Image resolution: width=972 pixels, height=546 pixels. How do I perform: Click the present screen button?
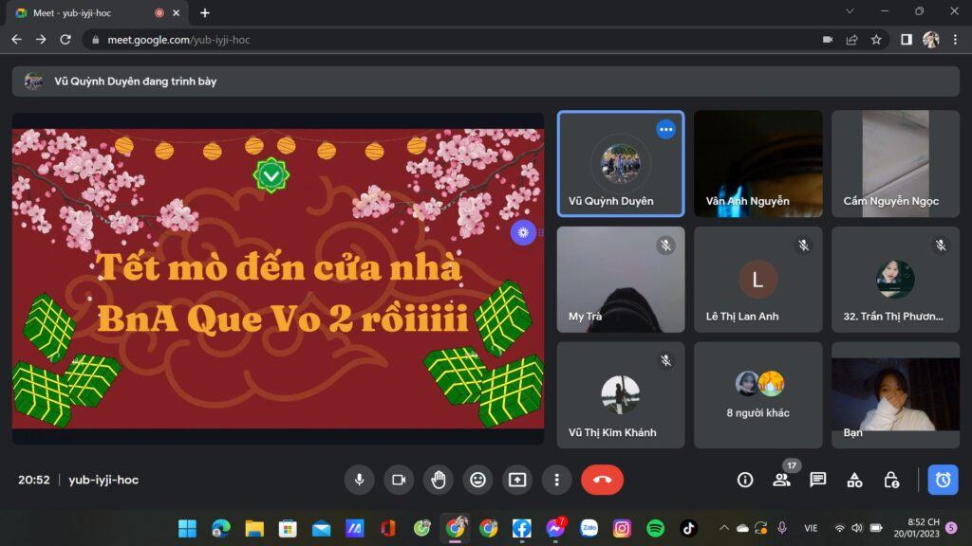(517, 480)
